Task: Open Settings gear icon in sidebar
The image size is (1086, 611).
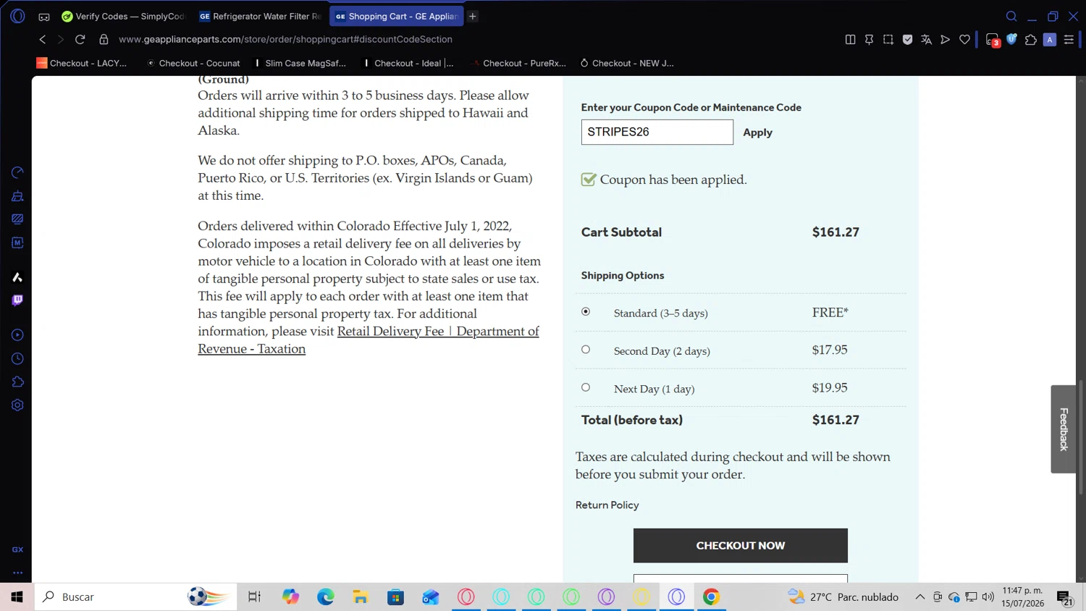Action: click(x=17, y=405)
